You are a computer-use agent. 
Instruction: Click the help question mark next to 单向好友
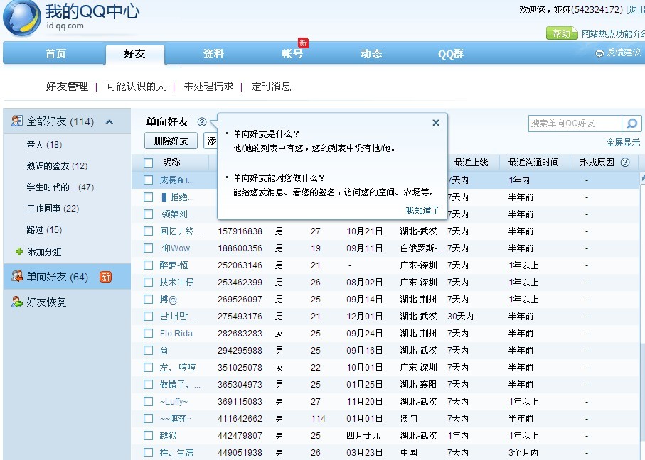tap(201, 122)
